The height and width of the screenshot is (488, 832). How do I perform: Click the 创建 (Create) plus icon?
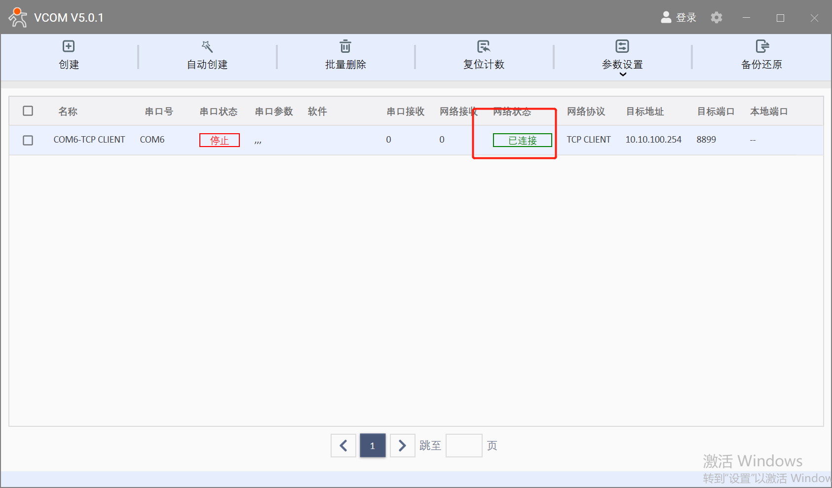(69, 46)
